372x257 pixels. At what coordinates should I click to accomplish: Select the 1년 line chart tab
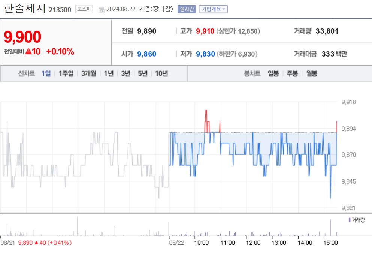109,73
